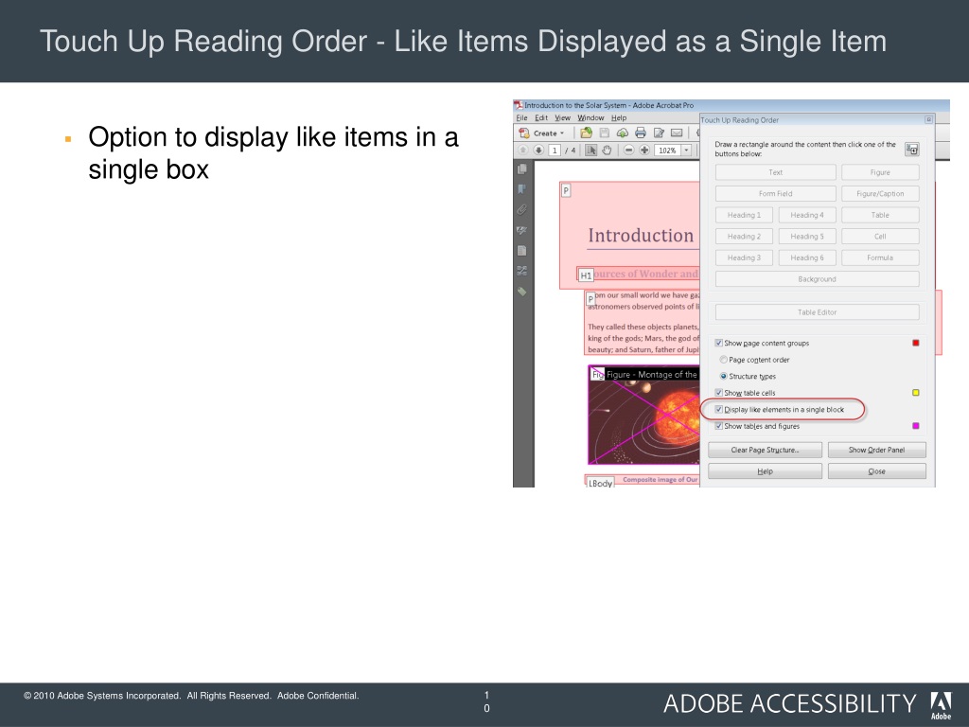Open the Signatures sidebar panel

(x=522, y=230)
